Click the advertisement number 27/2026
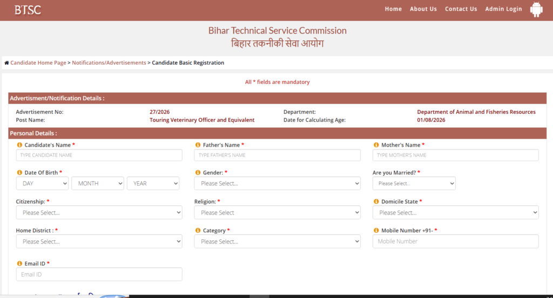This screenshot has width=553, height=298. click(159, 112)
